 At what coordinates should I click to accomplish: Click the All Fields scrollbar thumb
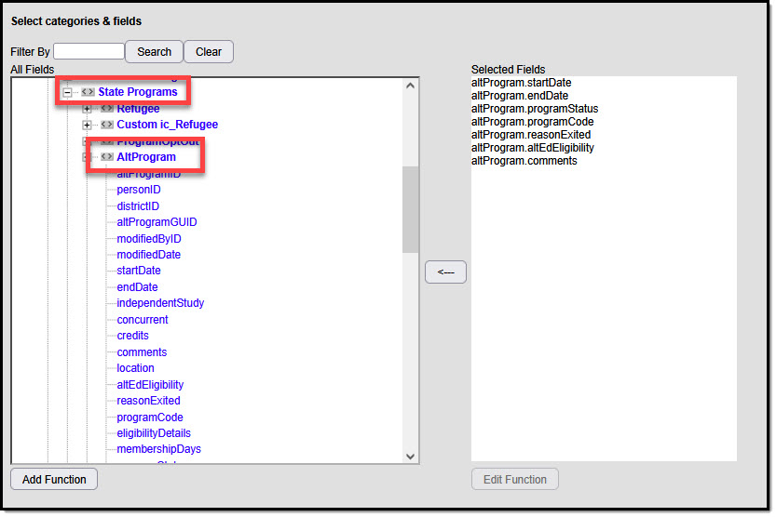coord(410,209)
